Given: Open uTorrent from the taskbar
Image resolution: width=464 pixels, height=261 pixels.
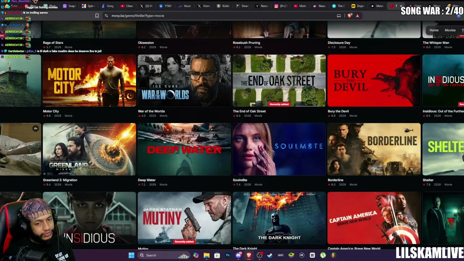Looking at the screenshot, I should tap(323, 255).
